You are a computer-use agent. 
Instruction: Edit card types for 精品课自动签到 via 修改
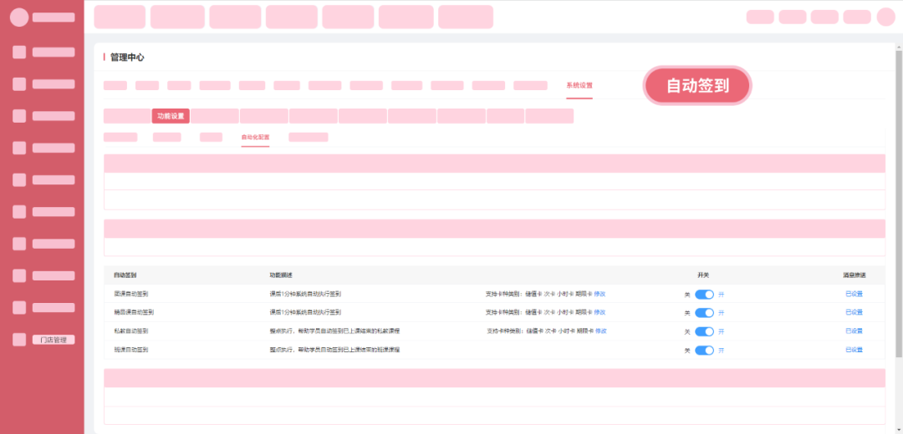pyautogui.click(x=599, y=312)
